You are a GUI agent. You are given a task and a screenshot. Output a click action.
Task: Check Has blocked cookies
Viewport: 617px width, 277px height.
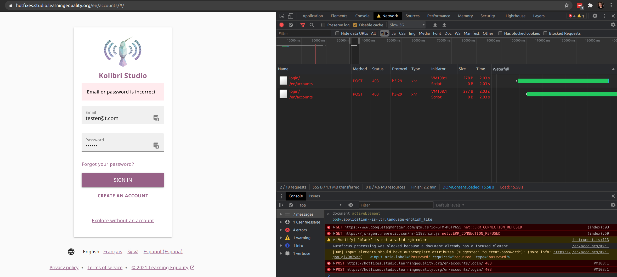click(500, 33)
